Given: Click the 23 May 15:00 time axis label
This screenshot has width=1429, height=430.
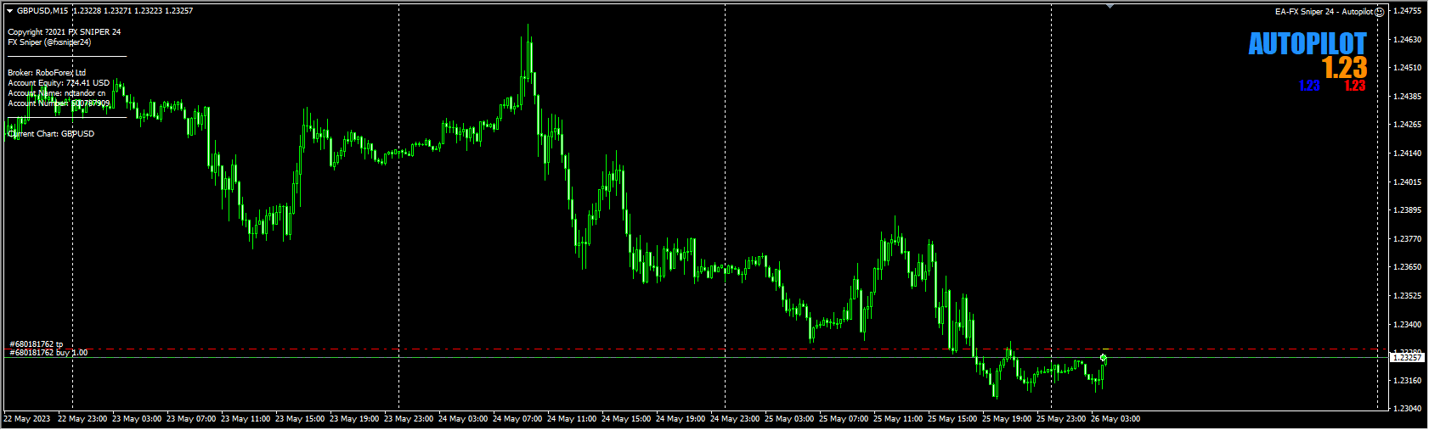Looking at the screenshot, I should point(300,419).
